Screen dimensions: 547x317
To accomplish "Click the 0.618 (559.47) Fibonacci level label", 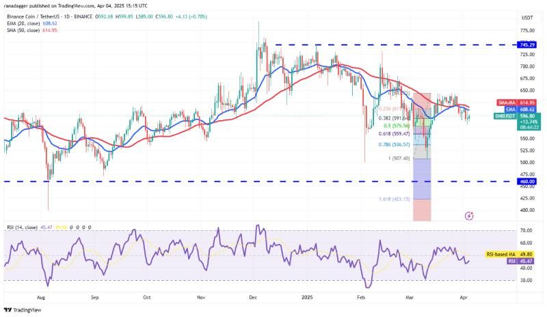I will [394, 134].
